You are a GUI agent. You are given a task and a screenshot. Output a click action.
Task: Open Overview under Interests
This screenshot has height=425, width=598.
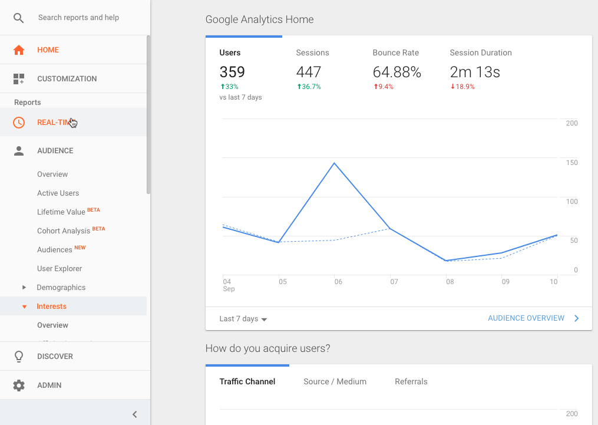click(52, 325)
